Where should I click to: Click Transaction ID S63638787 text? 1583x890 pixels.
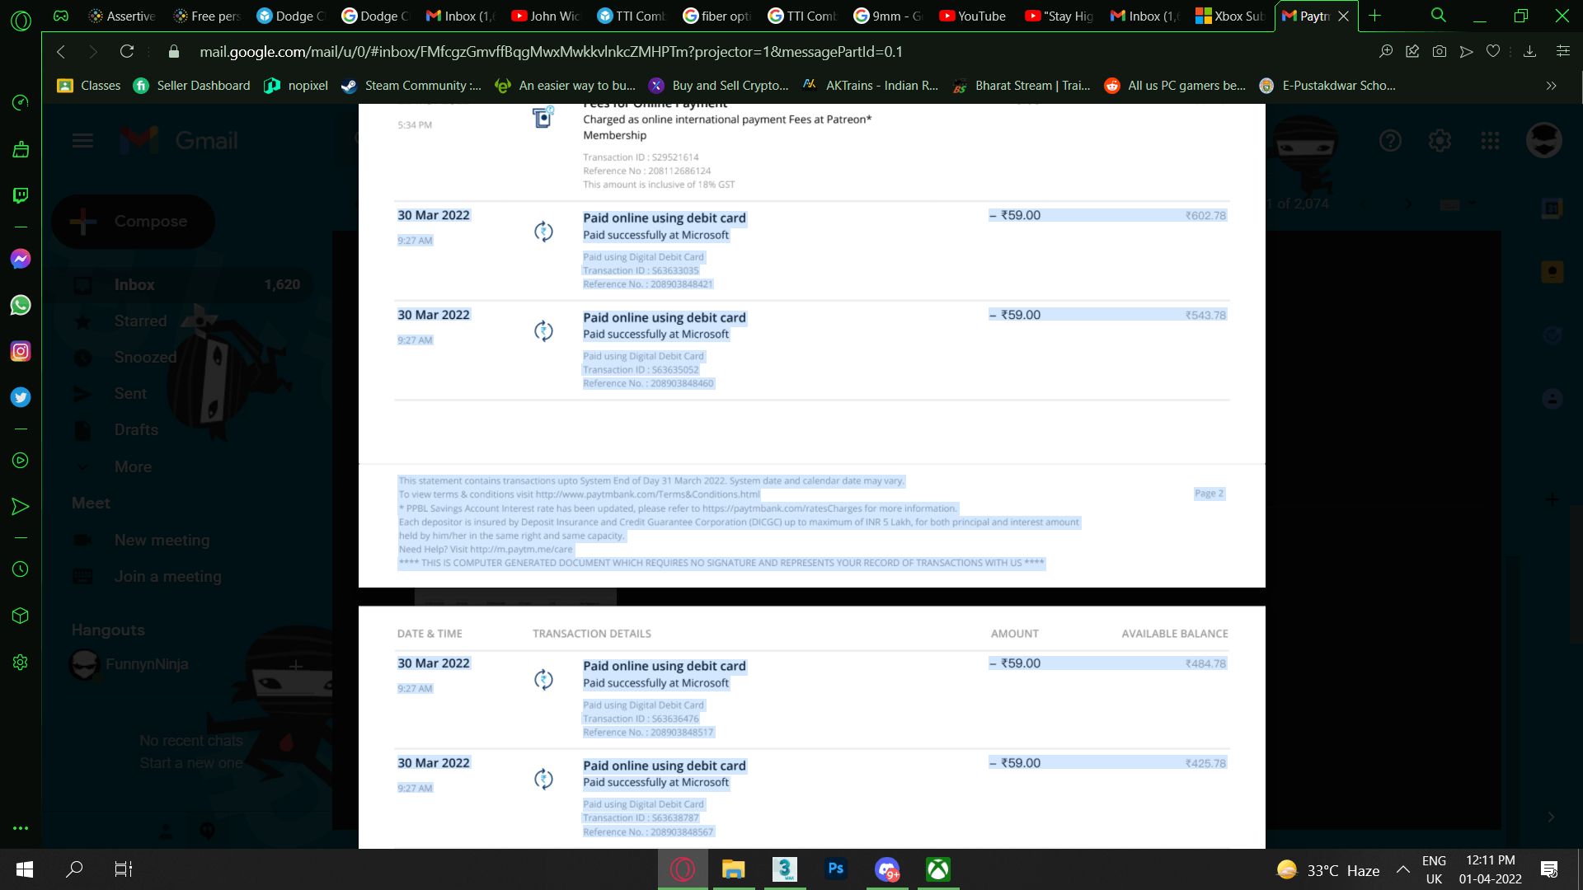pos(641,818)
